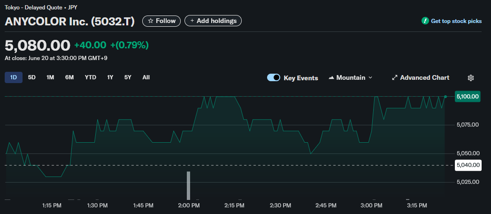491x214 pixels.
Task: Click the green Get top stock picks badge icon
Action: (425, 21)
